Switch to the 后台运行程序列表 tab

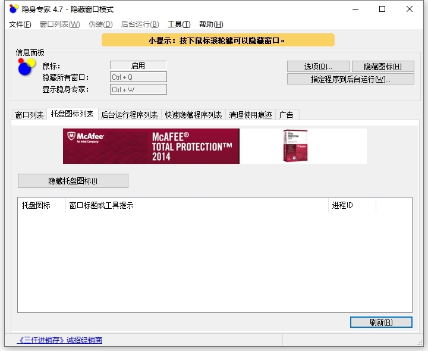click(x=130, y=115)
